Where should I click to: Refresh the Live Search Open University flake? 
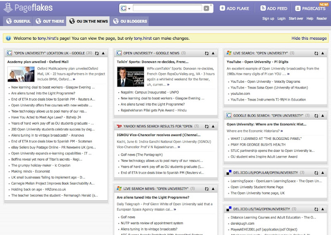[316, 53]
